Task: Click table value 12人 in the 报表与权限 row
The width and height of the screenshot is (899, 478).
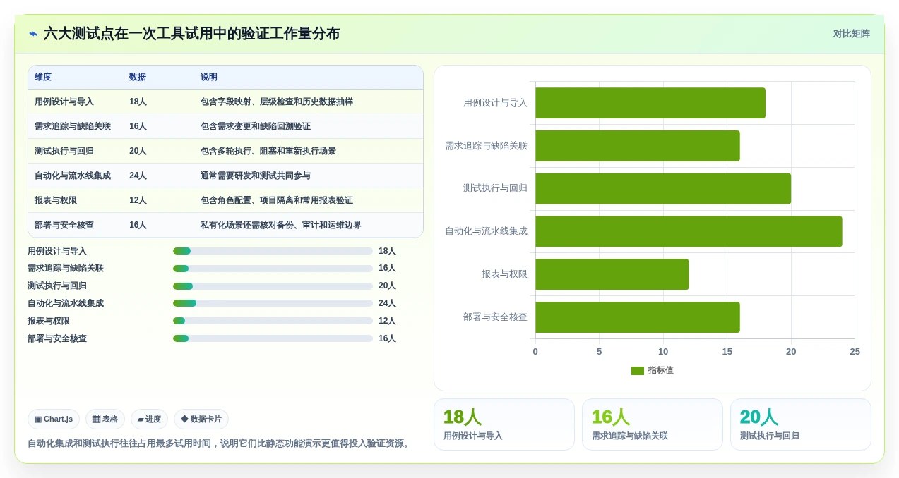Action: [138, 200]
